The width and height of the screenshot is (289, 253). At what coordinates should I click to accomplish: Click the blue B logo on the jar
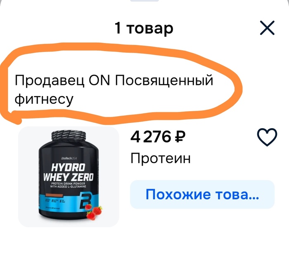pos(86,200)
